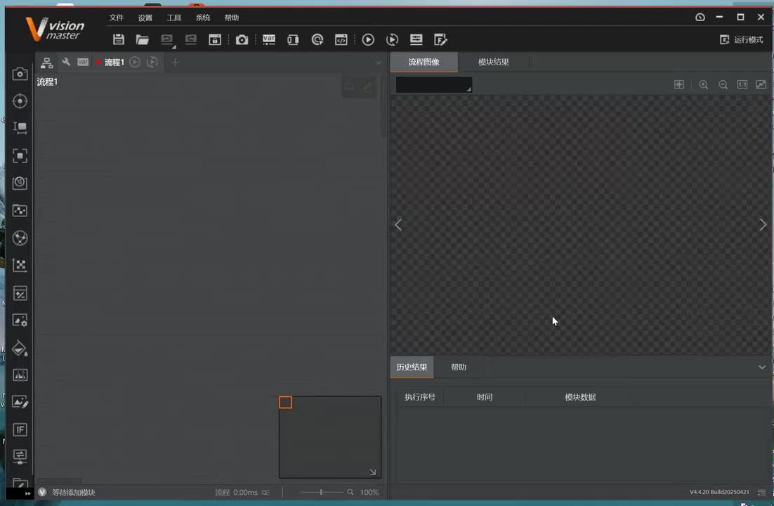Image resolution: width=774 pixels, height=506 pixels.
Task: Open the 系统 menu
Action: [x=203, y=18]
